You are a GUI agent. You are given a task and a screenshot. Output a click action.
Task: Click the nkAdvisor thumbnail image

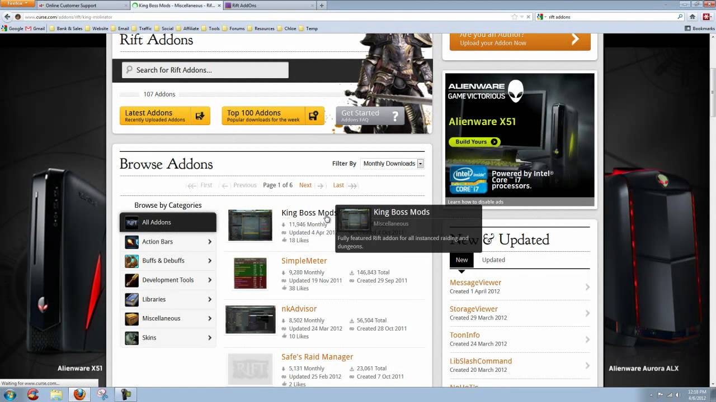click(250, 319)
